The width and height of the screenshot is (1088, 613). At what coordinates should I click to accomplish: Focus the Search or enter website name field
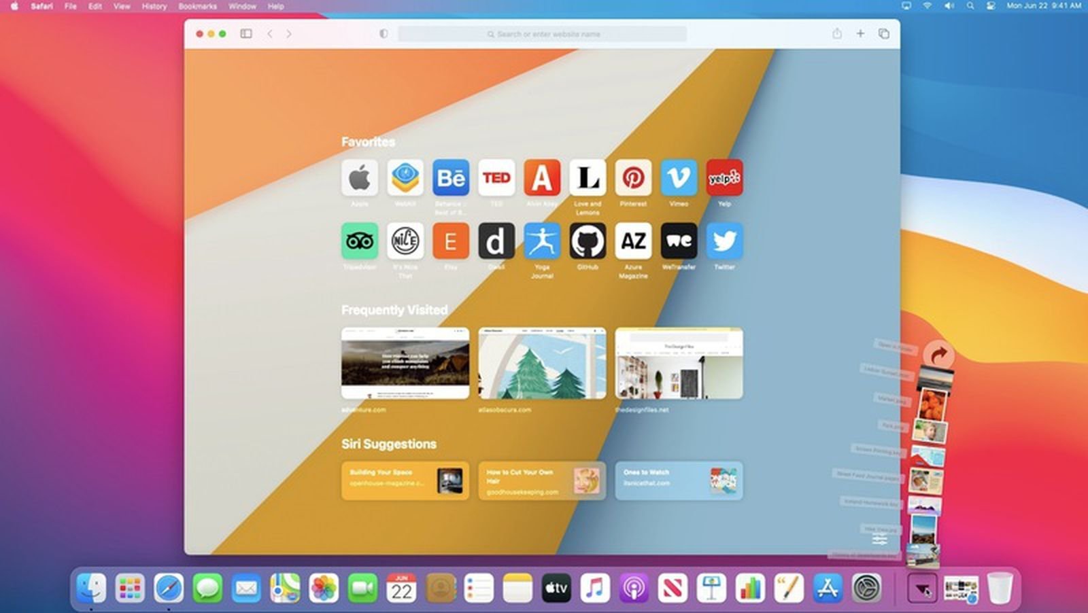click(543, 34)
